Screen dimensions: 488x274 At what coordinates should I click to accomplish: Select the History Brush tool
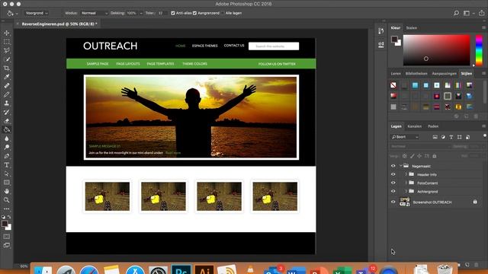click(7, 112)
